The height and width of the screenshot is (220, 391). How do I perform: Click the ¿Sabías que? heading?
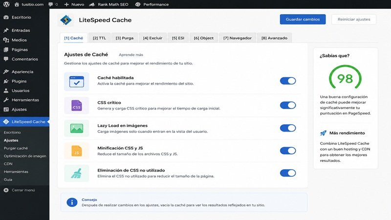[x=335, y=56]
